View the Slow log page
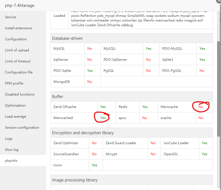 12,150
